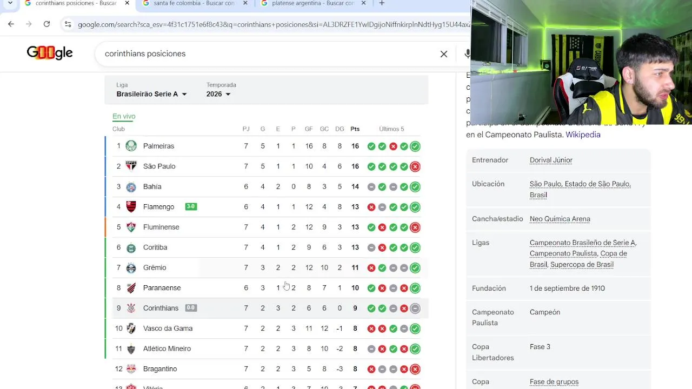Close the platense argentina tab
This screenshot has width=692, height=389.
pos(363,3)
